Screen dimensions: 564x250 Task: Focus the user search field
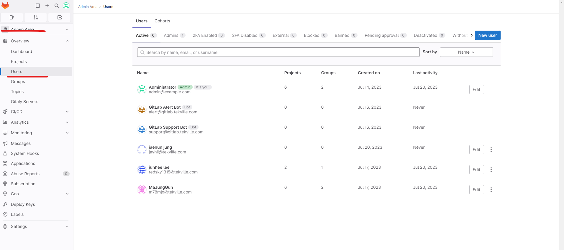tap(278, 52)
